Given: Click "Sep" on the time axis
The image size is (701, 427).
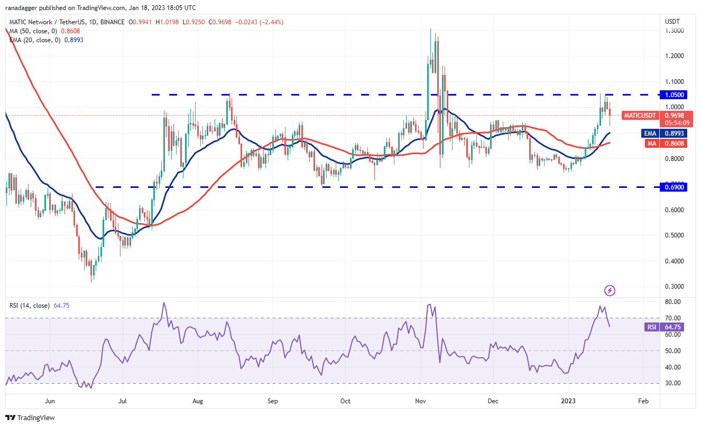Looking at the screenshot, I should point(273,401).
